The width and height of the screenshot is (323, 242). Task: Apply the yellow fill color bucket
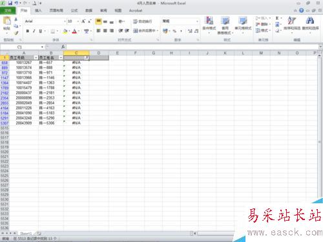(x=65, y=31)
